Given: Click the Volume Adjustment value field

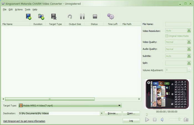Looking at the screenshot, I should [x=176, y=70].
